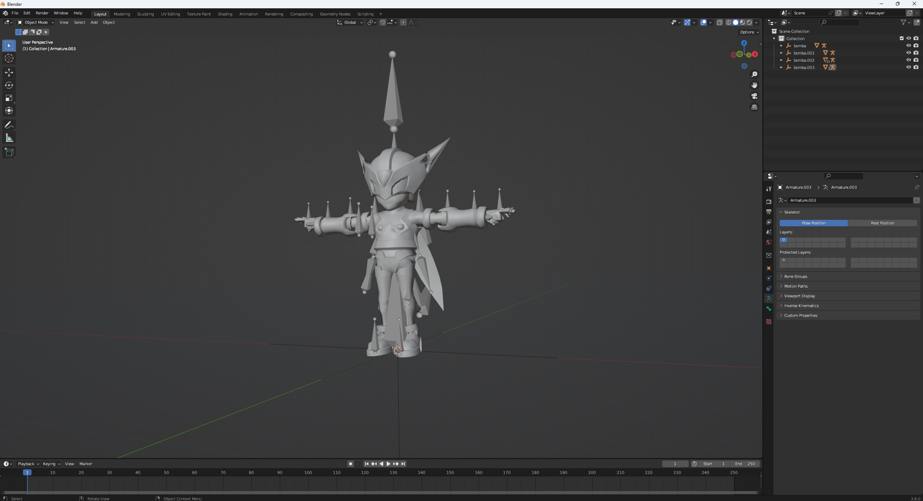Disable bomba.003 render camera icon
Viewport: 923px width, 501px height.
tap(916, 67)
